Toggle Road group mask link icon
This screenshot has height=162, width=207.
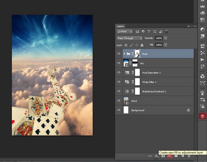click(132, 54)
